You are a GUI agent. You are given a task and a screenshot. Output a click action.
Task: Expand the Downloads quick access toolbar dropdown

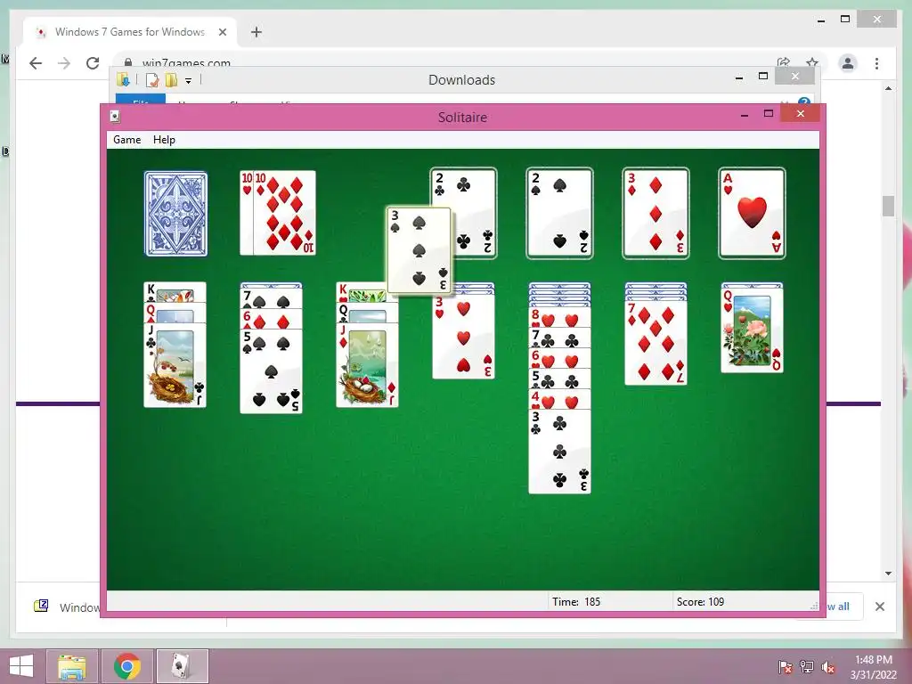click(188, 81)
